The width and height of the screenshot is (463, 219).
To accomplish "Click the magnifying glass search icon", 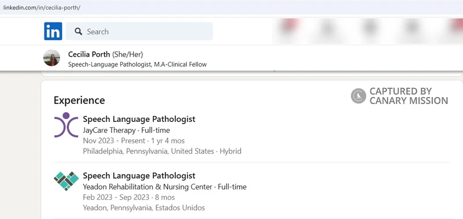I will 78,31.
